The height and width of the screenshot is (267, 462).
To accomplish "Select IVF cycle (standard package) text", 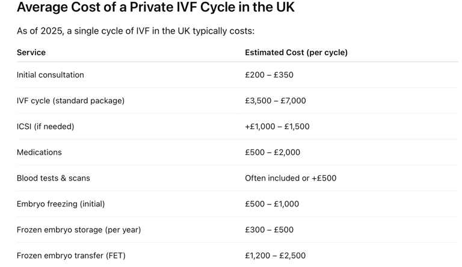I will coord(71,101).
